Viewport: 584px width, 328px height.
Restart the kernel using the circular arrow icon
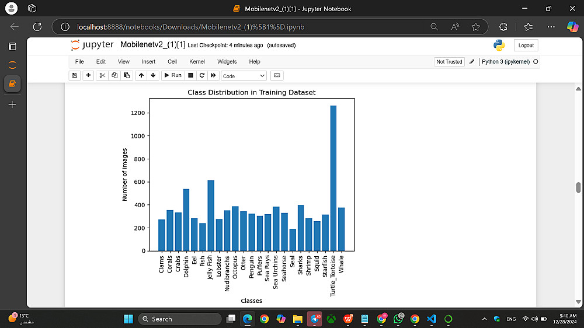pyautogui.click(x=201, y=75)
